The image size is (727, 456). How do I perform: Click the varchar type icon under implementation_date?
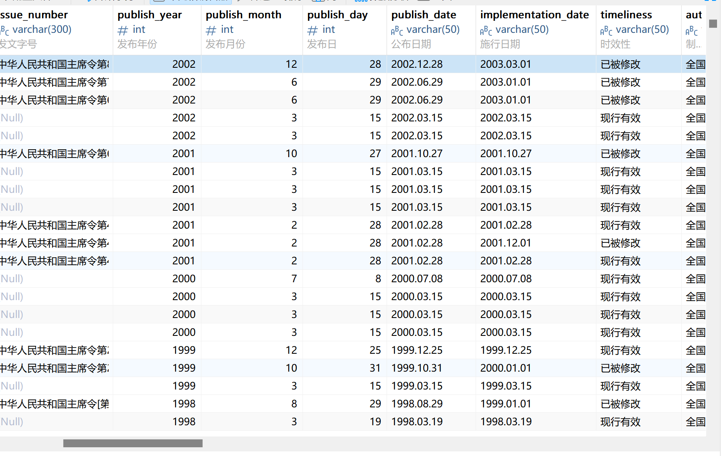click(486, 30)
